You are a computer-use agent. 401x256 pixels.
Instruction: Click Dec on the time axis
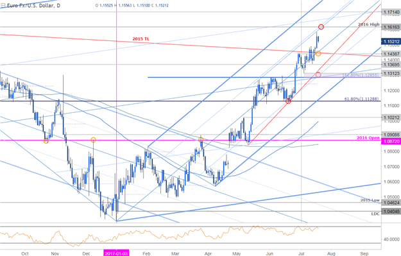coord(86,253)
